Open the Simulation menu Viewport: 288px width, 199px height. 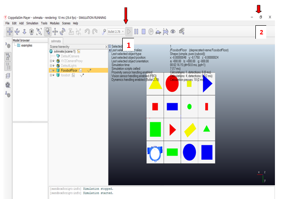coord(32,23)
